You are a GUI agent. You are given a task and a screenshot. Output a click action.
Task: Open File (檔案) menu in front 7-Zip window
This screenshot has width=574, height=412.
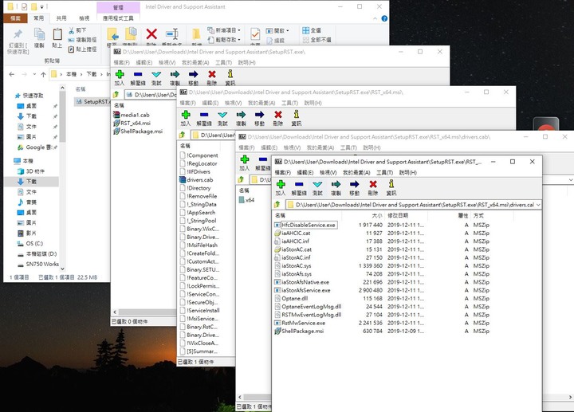pos(282,172)
